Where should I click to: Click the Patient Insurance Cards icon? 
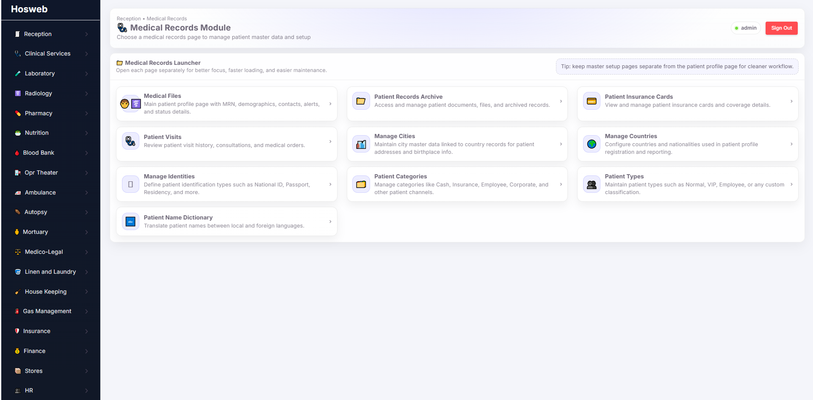pyautogui.click(x=592, y=101)
